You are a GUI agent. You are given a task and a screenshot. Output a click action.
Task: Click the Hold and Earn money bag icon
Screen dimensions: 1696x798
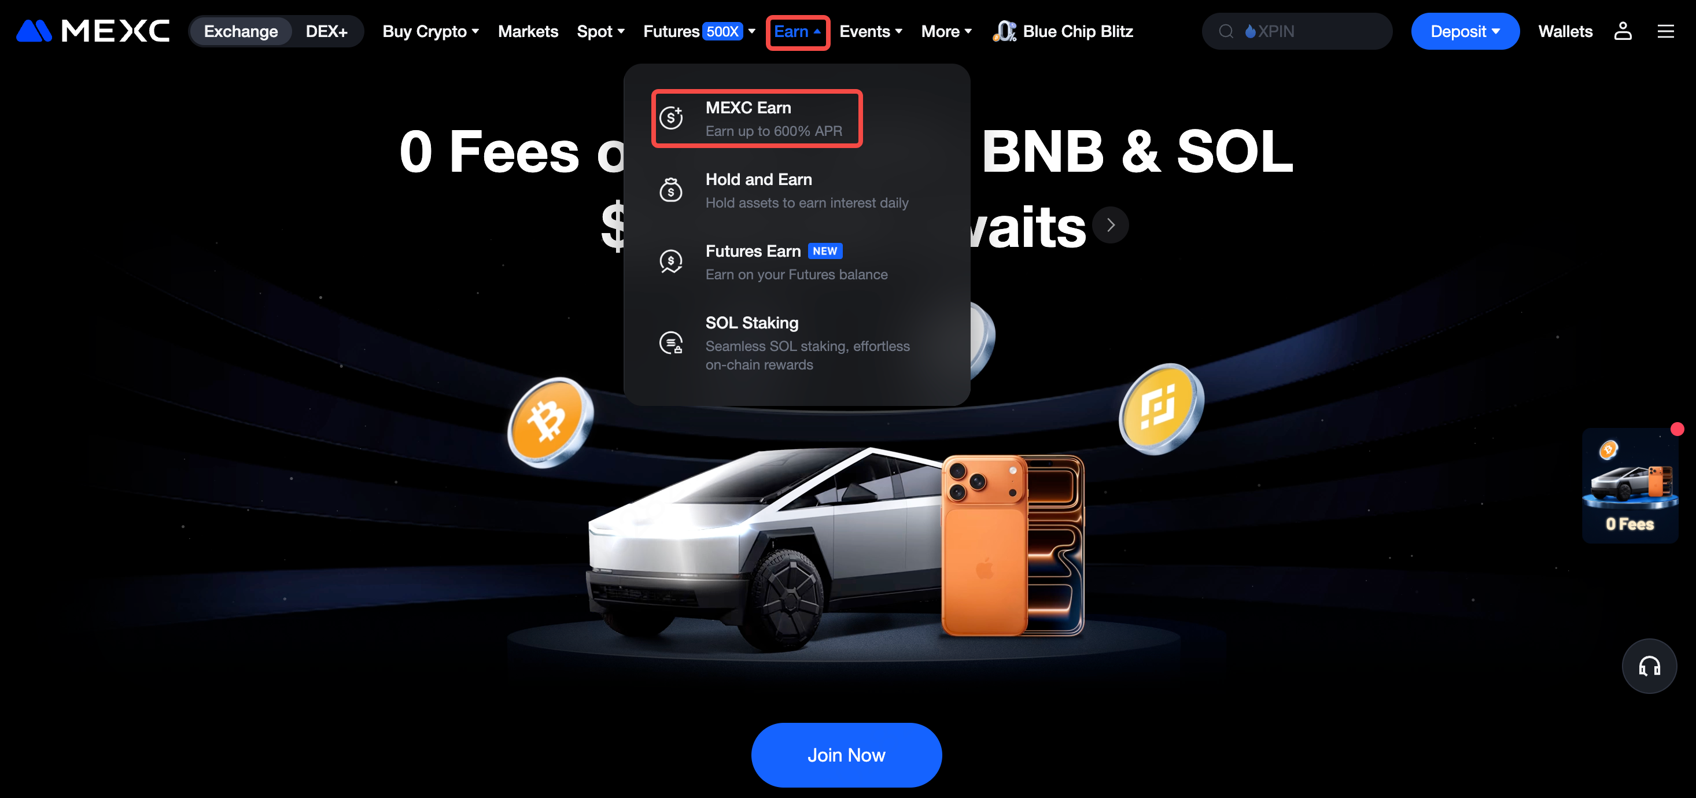tap(671, 190)
